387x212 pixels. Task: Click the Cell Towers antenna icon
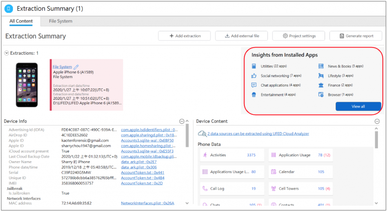pyautogui.click(x=274, y=188)
